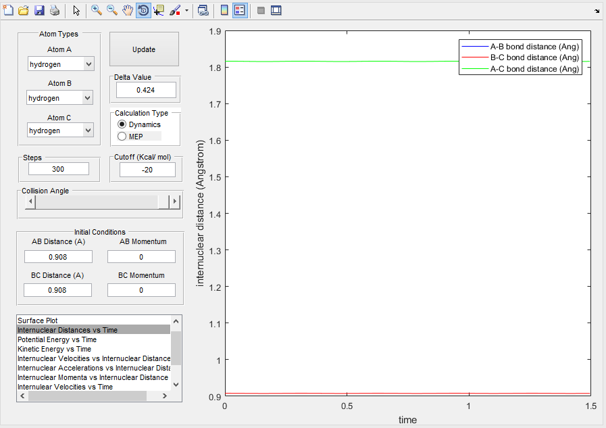Click the Steps input field
606x428 pixels.
point(59,169)
